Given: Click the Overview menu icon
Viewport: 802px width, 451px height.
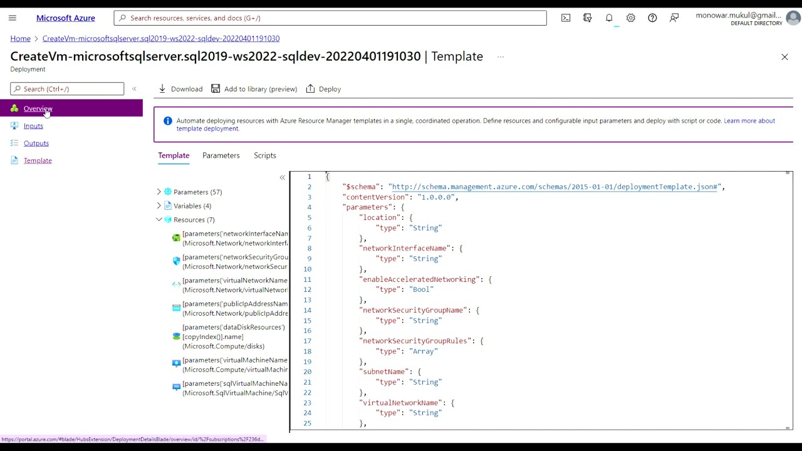Looking at the screenshot, I should tap(14, 108).
